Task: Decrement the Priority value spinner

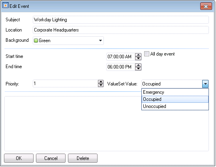Action: coord(101,85)
